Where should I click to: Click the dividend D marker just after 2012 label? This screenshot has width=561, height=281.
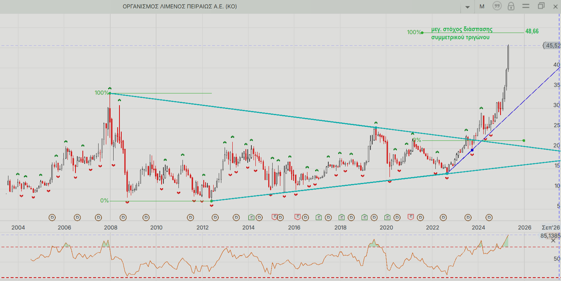tap(215, 218)
